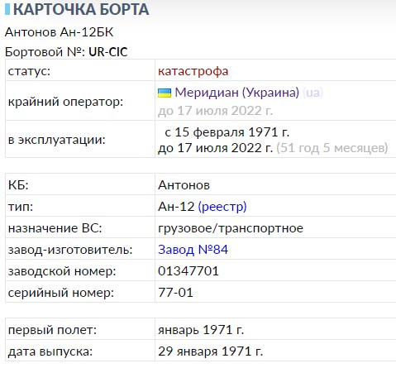Viewport: 396px width, 368px height.
Task: Click the 'крайний оператор:' label
Action: click(x=65, y=102)
